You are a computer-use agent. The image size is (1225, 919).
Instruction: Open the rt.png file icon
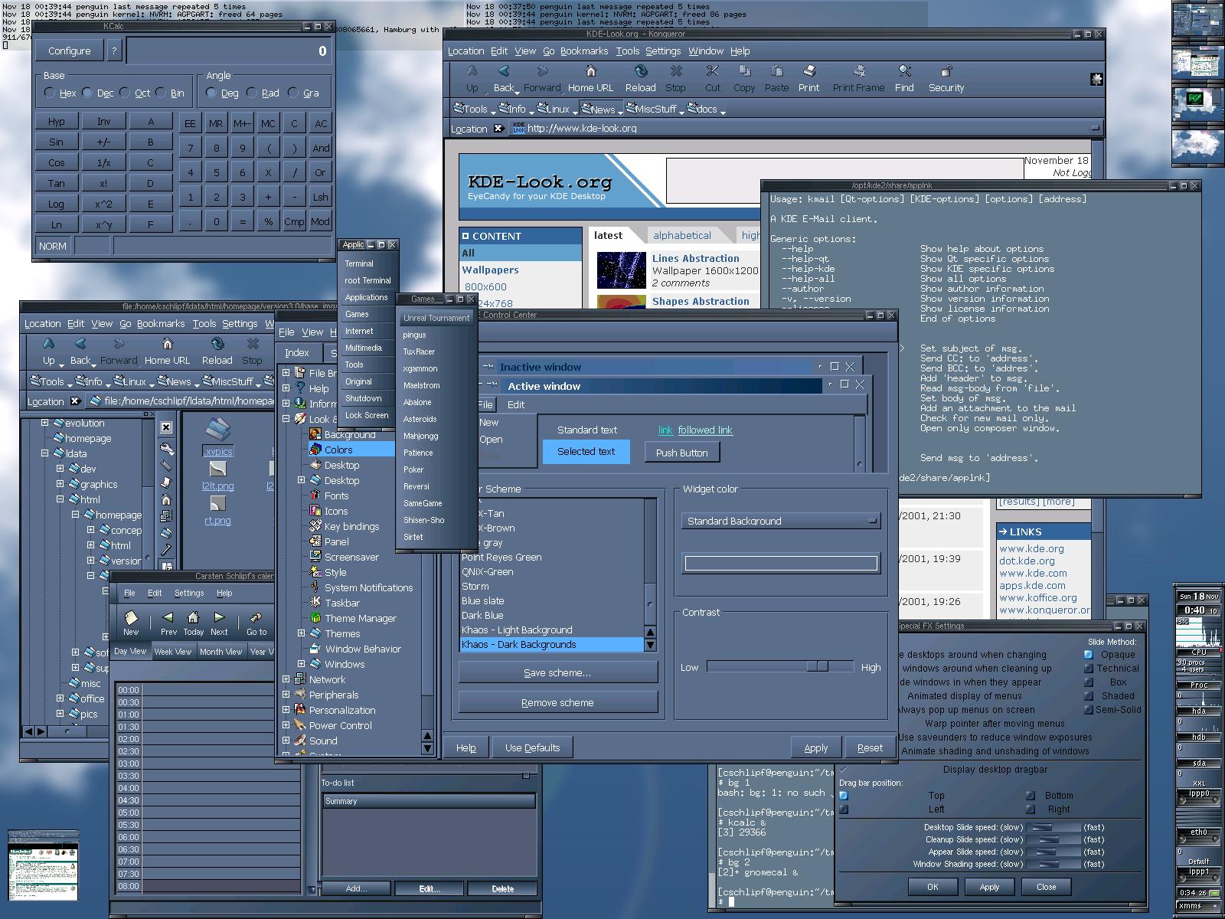tap(217, 503)
